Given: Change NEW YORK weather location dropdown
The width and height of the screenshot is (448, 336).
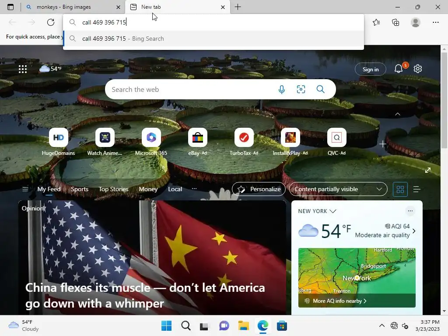Looking at the screenshot, I should pos(317,211).
